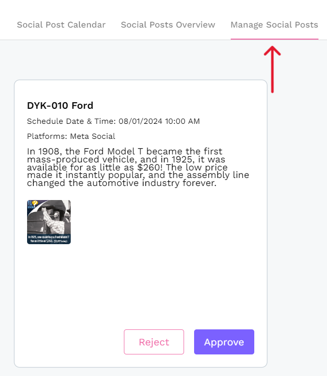Click the pink underline beneath the active tab

(x=274, y=39)
